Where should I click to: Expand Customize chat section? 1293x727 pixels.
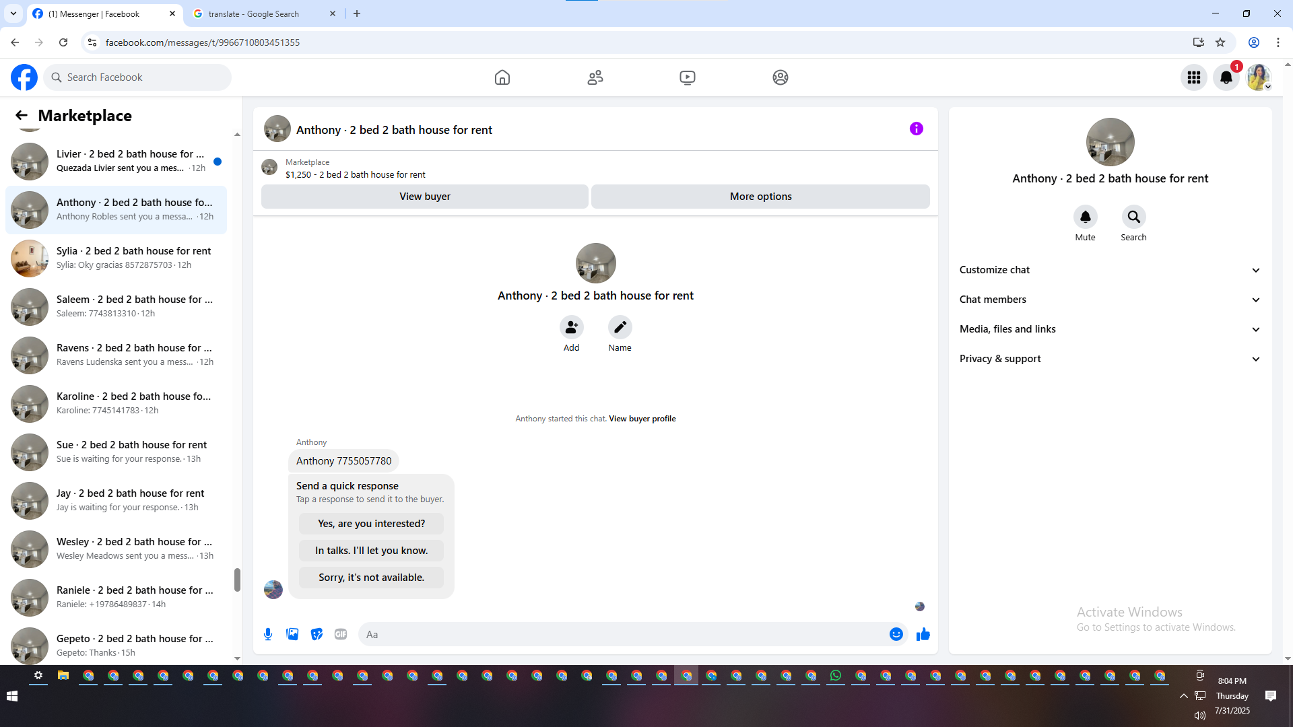(1110, 270)
